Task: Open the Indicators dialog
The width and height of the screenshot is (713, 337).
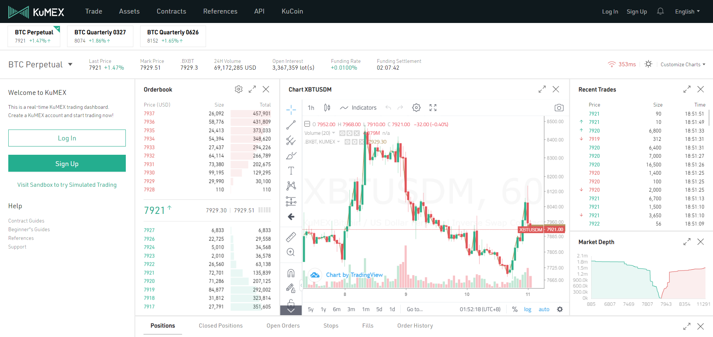Action: pyautogui.click(x=358, y=108)
